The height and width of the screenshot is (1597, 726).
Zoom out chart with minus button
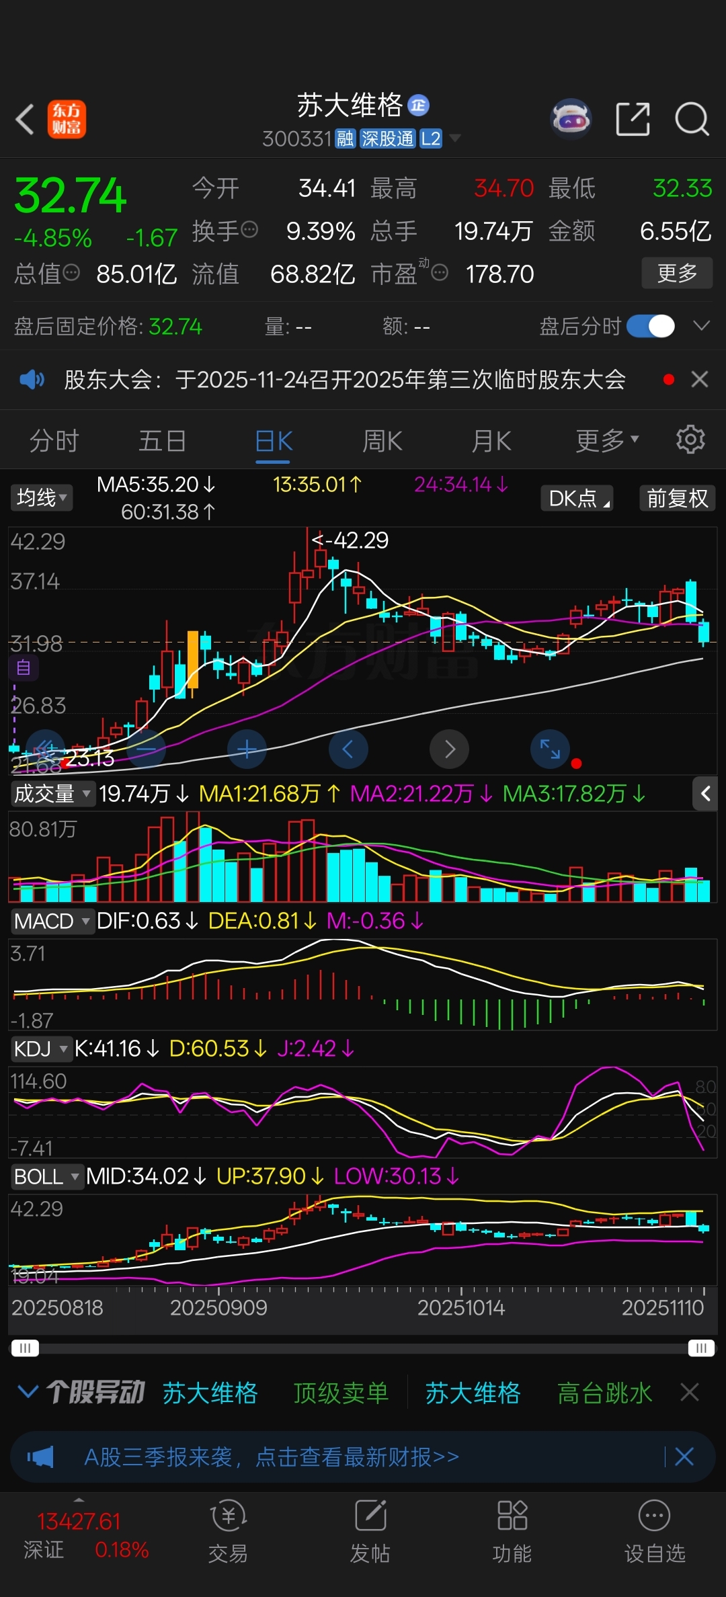[x=146, y=749]
